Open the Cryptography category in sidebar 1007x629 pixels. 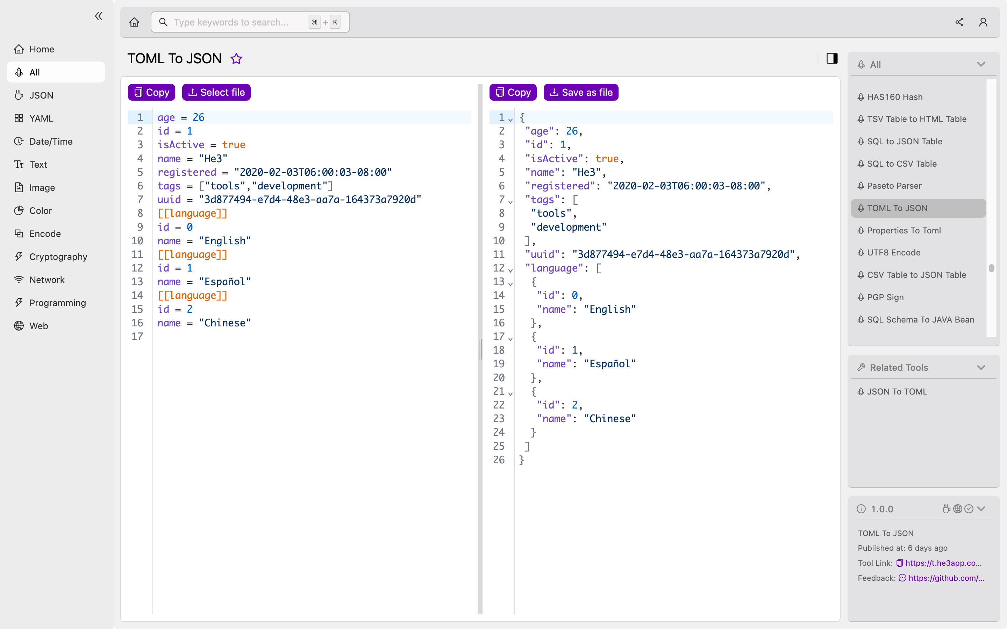point(56,257)
